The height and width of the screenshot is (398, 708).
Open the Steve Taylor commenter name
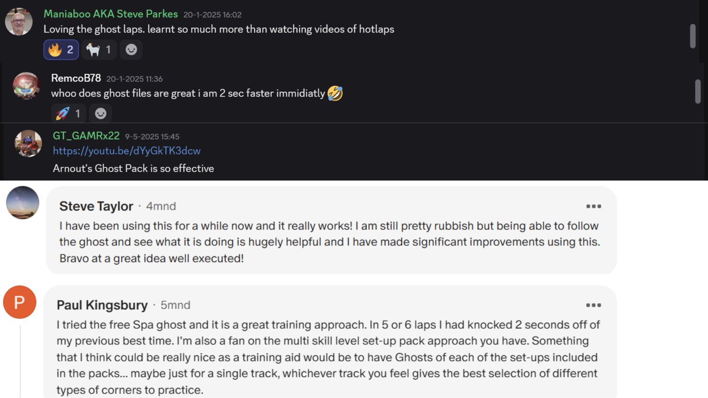96,206
